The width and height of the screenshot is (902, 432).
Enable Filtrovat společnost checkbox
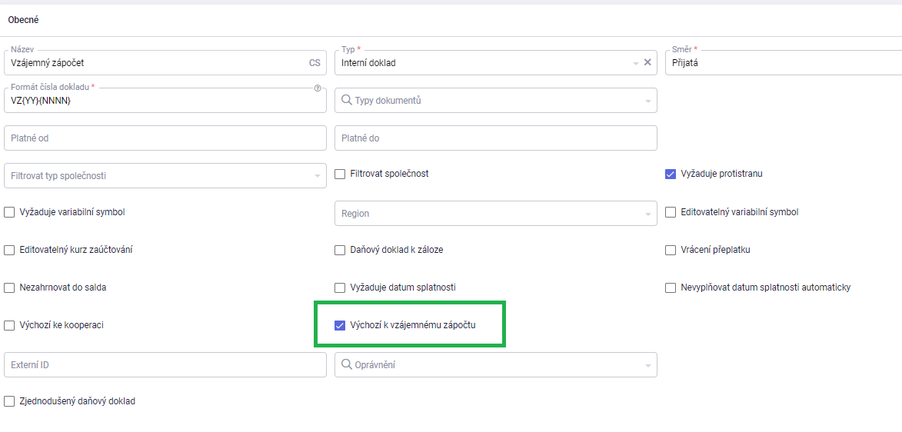[340, 174]
